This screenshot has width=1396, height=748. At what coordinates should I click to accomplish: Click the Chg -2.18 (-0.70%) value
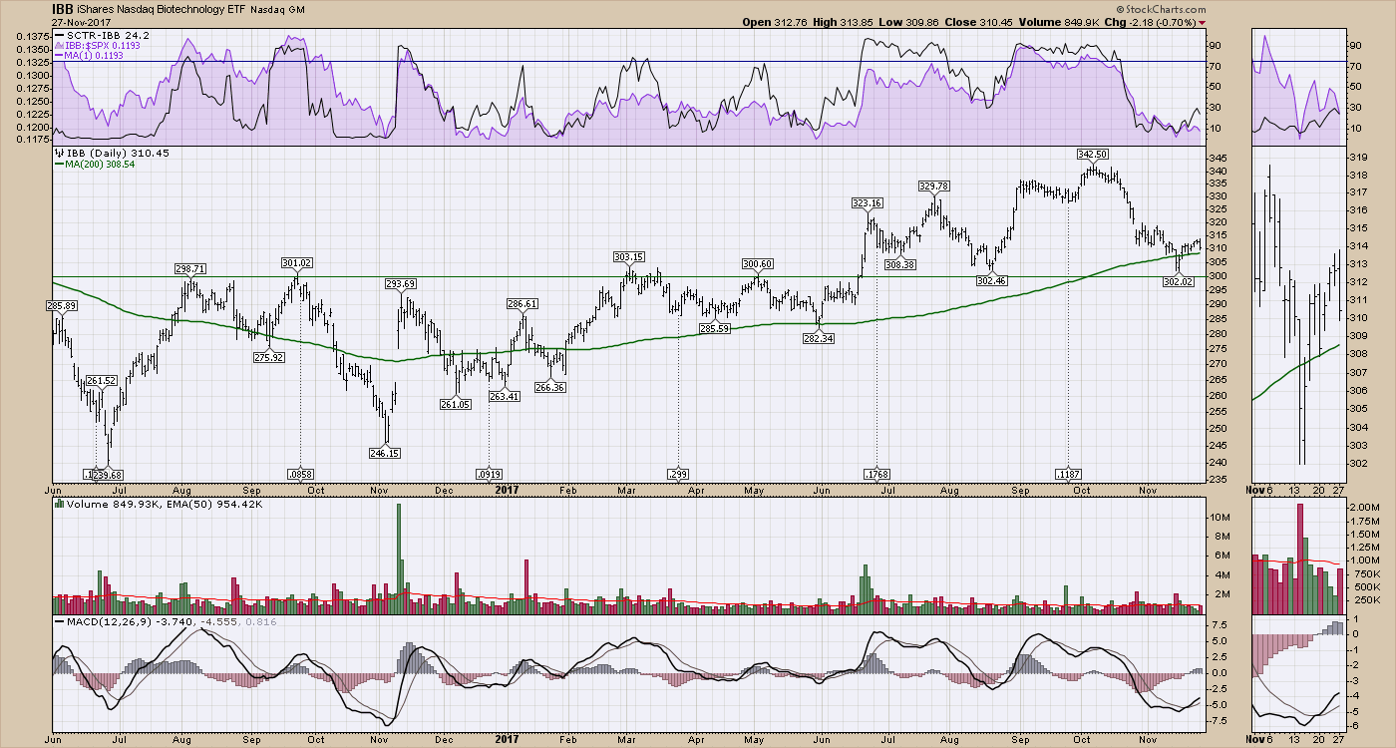click(1161, 22)
